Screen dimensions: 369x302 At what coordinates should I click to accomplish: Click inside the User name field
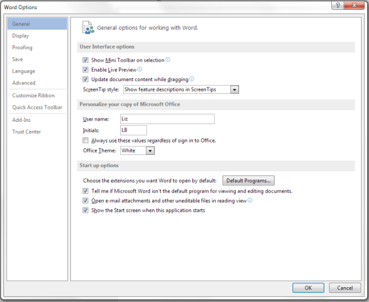(166, 119)
